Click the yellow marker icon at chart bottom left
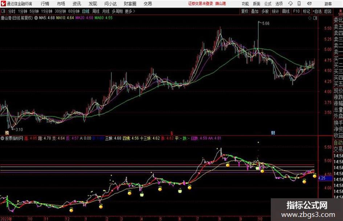This screenshot has width=343, height=221. [7, 132]
